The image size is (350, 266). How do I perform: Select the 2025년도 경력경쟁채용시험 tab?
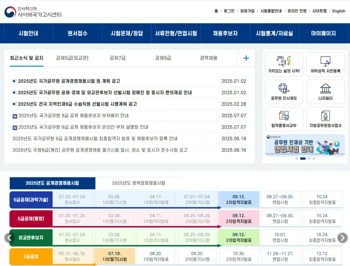click(x=138, y=183)
